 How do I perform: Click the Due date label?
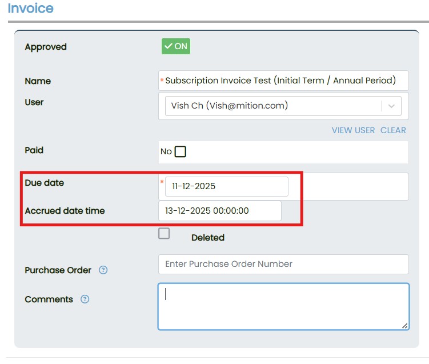[45, 183]
